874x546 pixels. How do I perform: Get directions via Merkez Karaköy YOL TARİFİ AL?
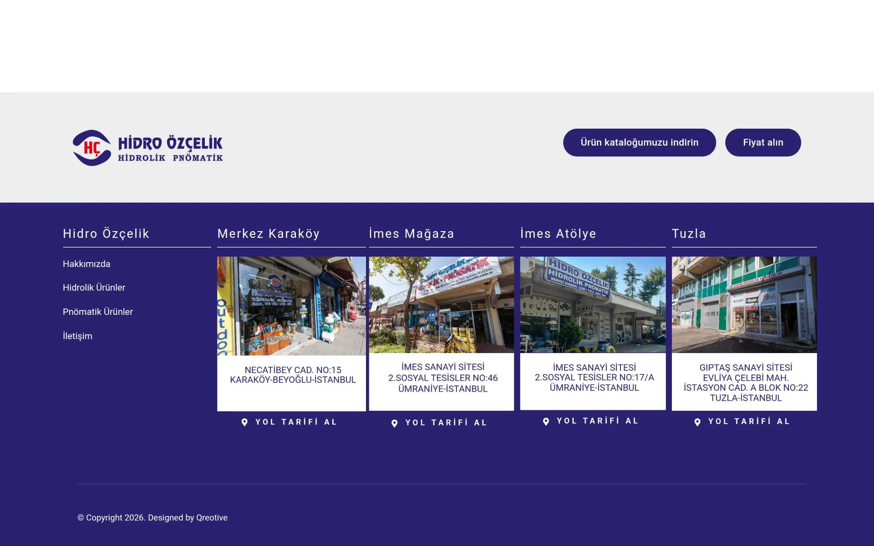[296, 422]
